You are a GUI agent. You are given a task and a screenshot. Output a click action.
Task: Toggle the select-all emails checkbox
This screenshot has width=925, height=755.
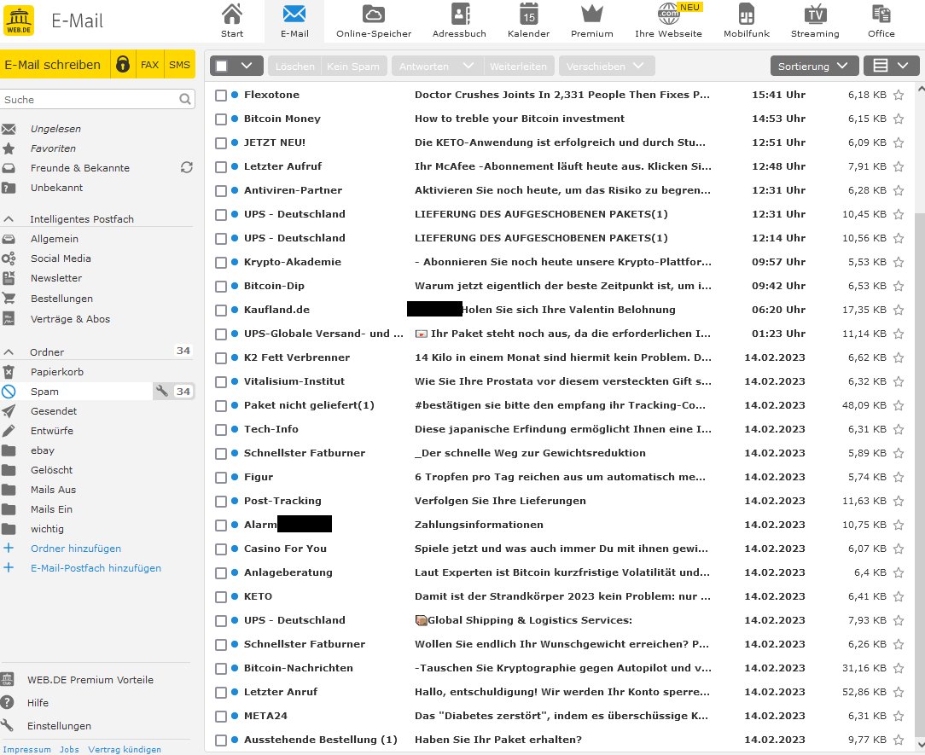tap(222, 66)
